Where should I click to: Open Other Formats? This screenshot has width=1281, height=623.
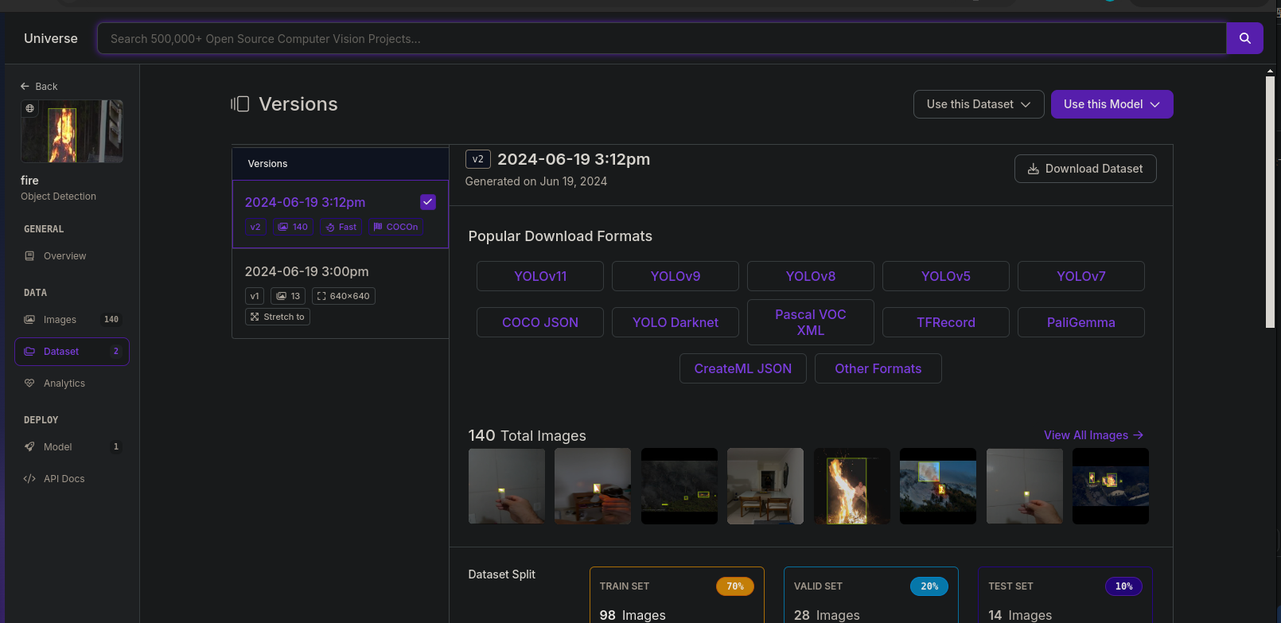878,368
